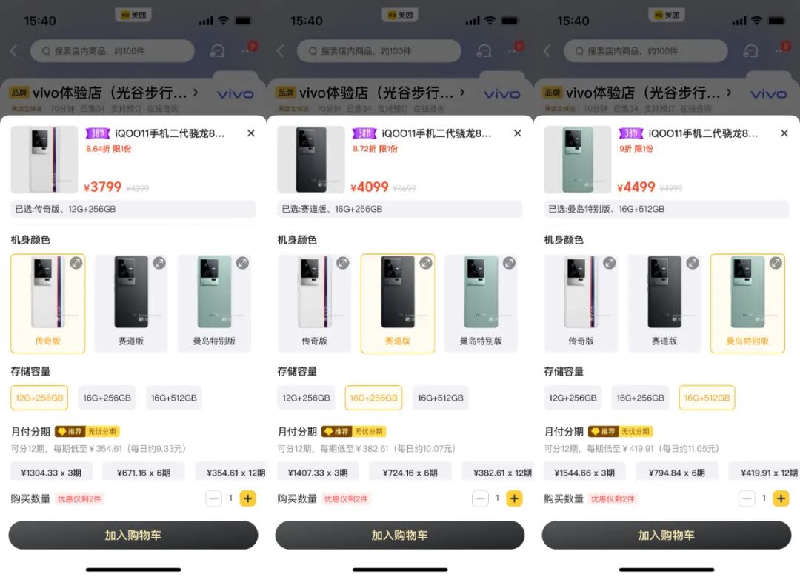Expand the store name chevron in the right screen

729,93
